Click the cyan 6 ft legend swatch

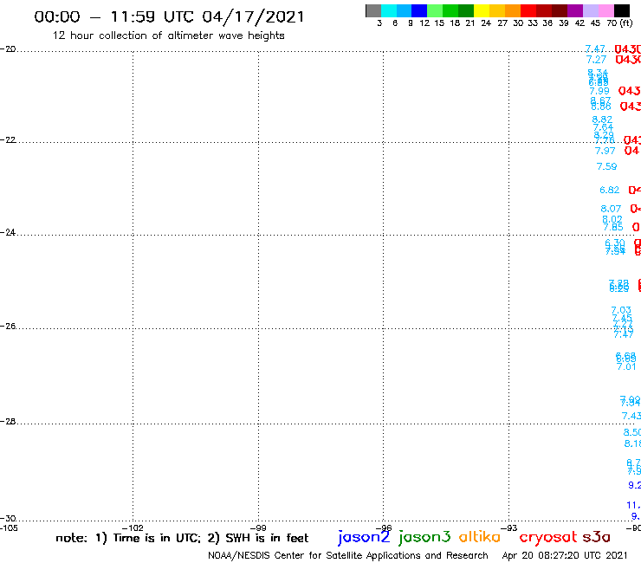389,10
